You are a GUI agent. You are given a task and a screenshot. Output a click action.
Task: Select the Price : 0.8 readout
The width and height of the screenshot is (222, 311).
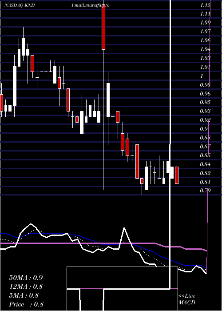point(26,304)
